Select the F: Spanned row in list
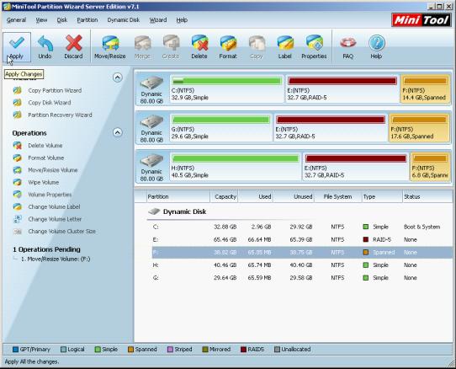The image size is (456, 369). [302, 252]
